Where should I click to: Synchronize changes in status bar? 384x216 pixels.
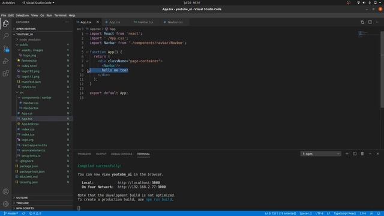[24, 214]
